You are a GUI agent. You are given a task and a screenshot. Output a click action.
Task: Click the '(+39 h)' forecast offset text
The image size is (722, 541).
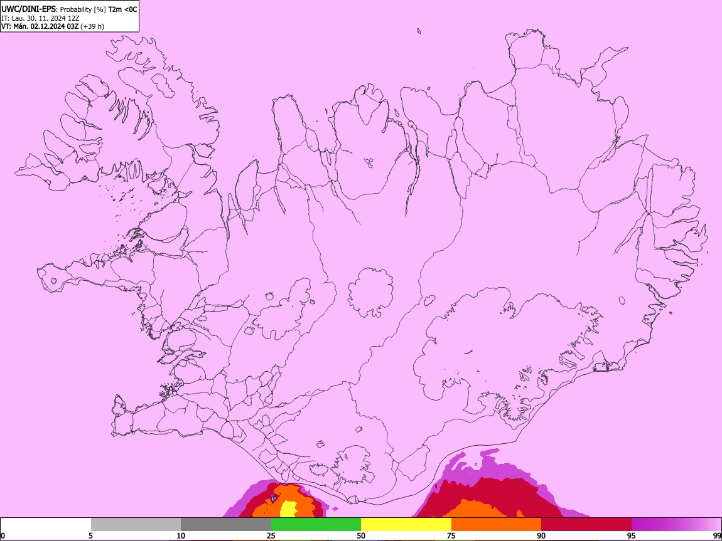click(92, 26)
